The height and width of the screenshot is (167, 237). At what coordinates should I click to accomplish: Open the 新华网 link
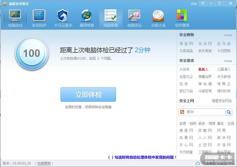pyautogui.click(x=224, y=138)
